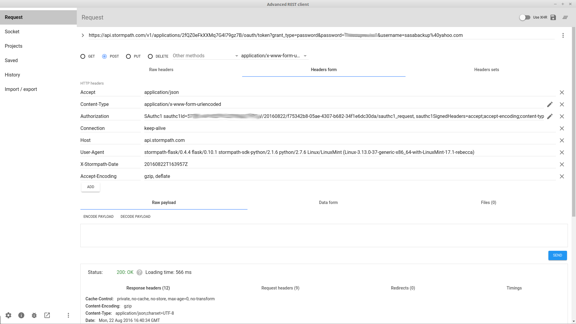Screen dimensions: 576x324
Task: Select the GET method radio button
Action: (83, 56)
